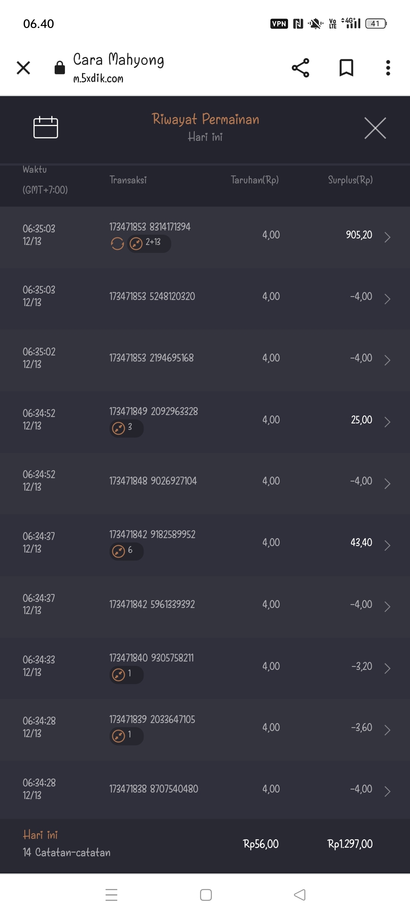Expand the 25,00 surplus transaction
410x916 pixels.
(x=387, y=422)
